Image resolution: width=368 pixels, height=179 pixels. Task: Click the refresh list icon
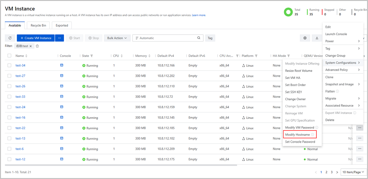pos(10,38)
